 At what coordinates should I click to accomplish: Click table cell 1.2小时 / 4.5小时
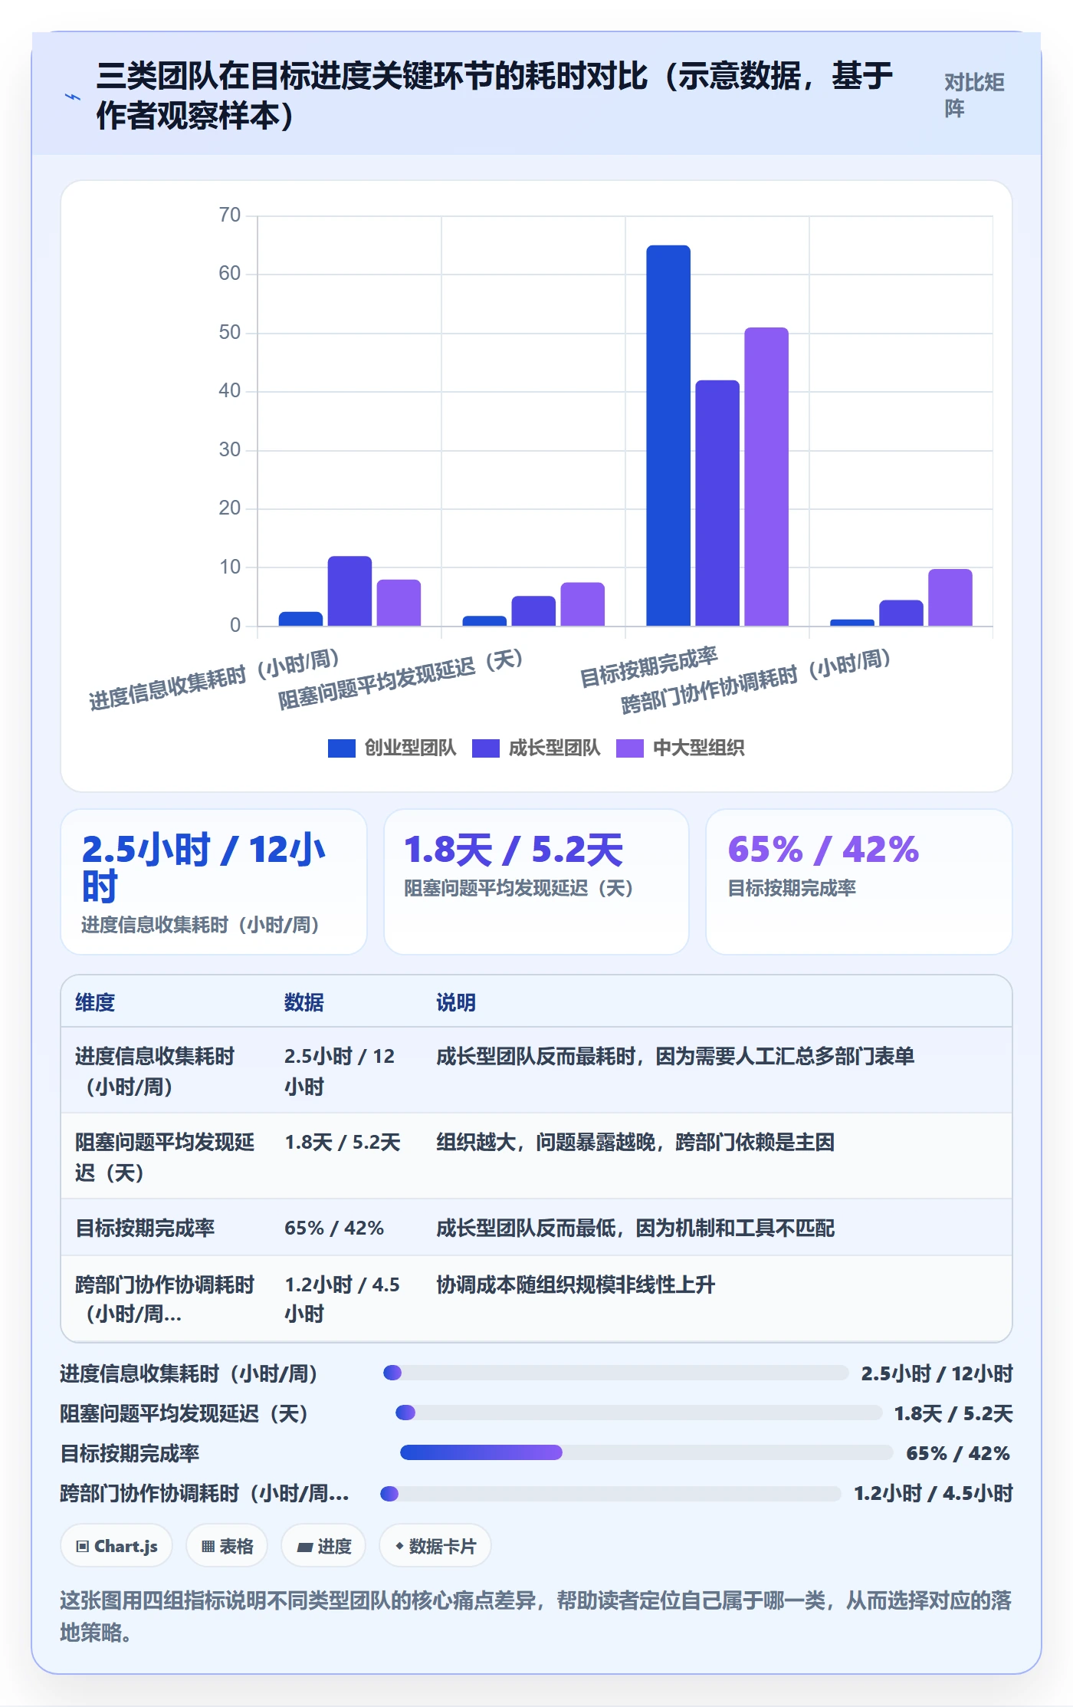pyautogui.click(x=343, y=1299)
